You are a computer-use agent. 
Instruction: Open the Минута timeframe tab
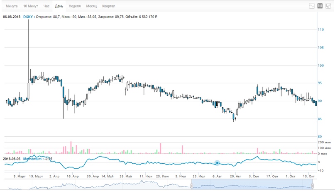click(x=12, y=6)
